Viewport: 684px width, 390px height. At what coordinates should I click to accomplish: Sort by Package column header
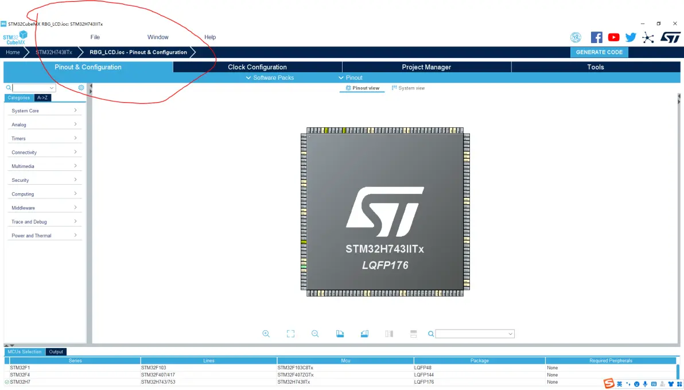[479, 361]
